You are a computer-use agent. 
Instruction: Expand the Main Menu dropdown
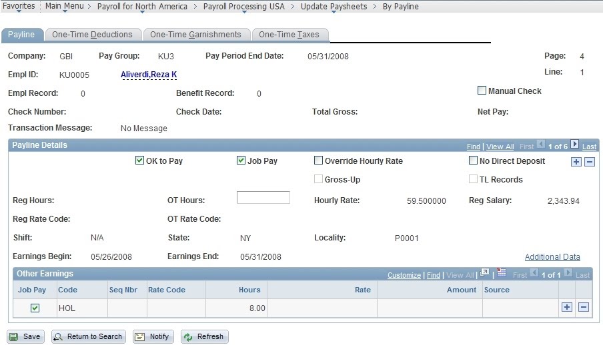pos(64,7)
